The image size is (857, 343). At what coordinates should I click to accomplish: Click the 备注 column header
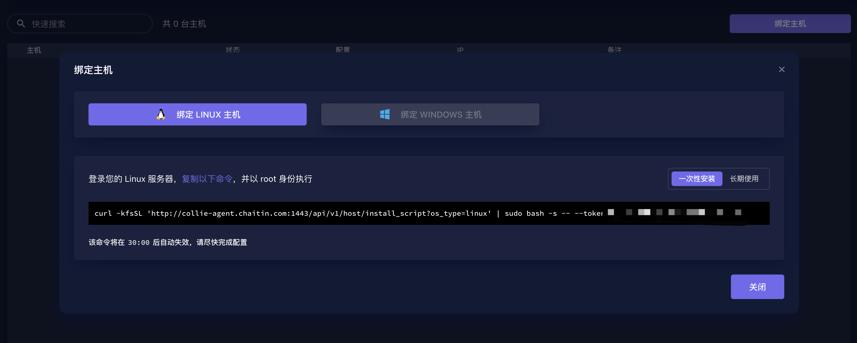pos(614,50)
